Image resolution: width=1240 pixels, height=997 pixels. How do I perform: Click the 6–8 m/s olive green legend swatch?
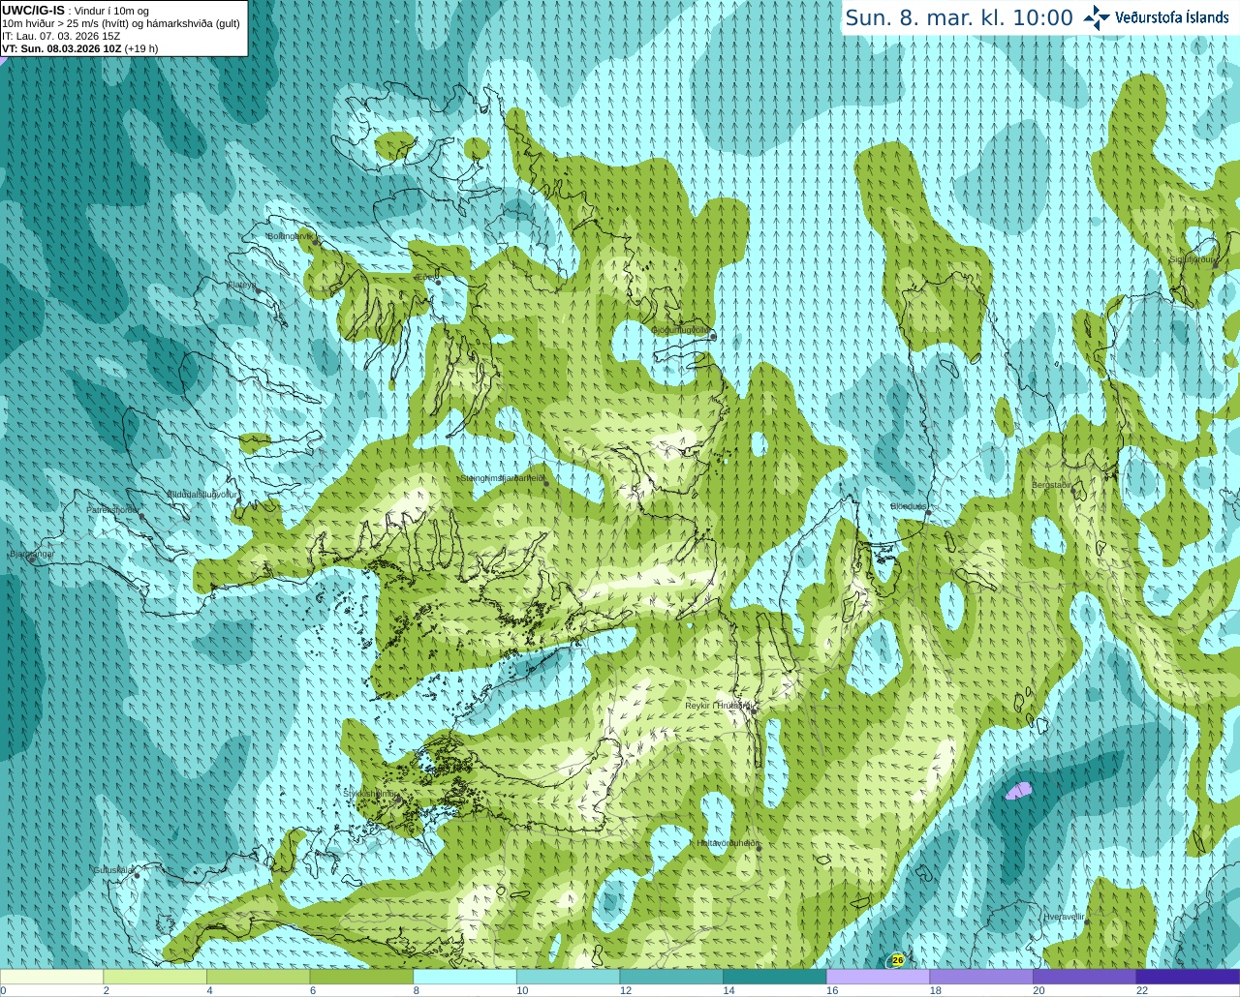[x=361, y=977]
